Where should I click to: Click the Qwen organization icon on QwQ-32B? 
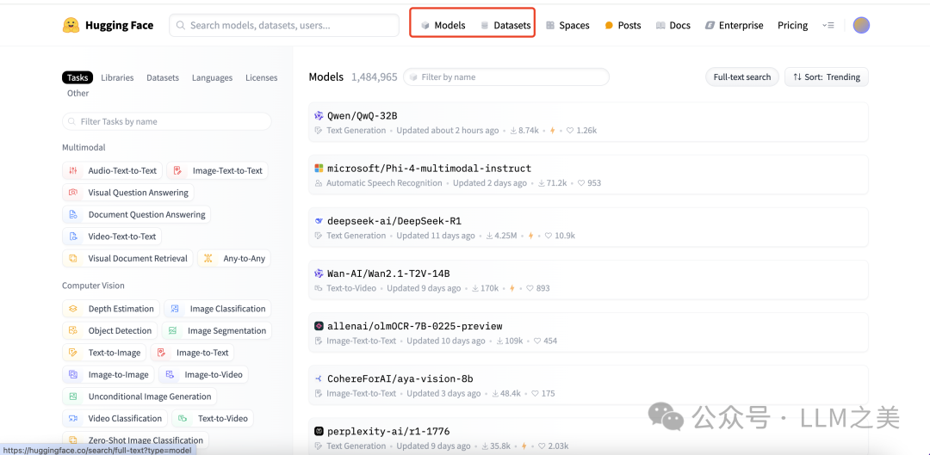[x=319, y=116]
